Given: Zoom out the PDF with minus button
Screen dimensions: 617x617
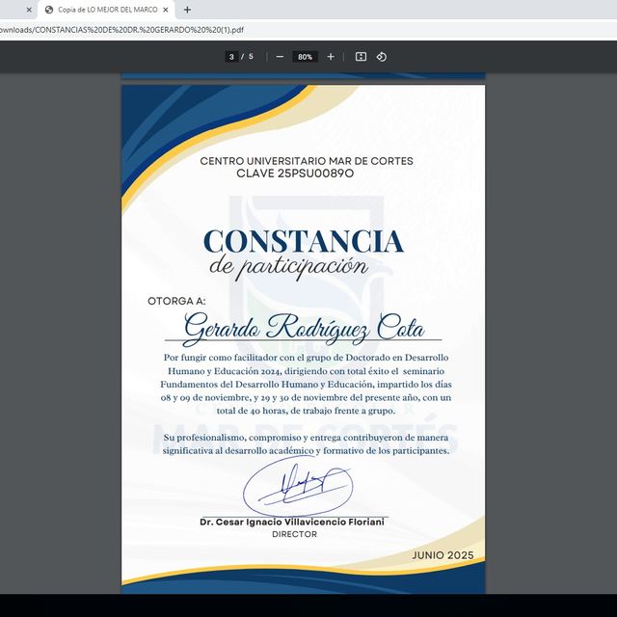Looking at the screenshot, I should coord(280,57).
